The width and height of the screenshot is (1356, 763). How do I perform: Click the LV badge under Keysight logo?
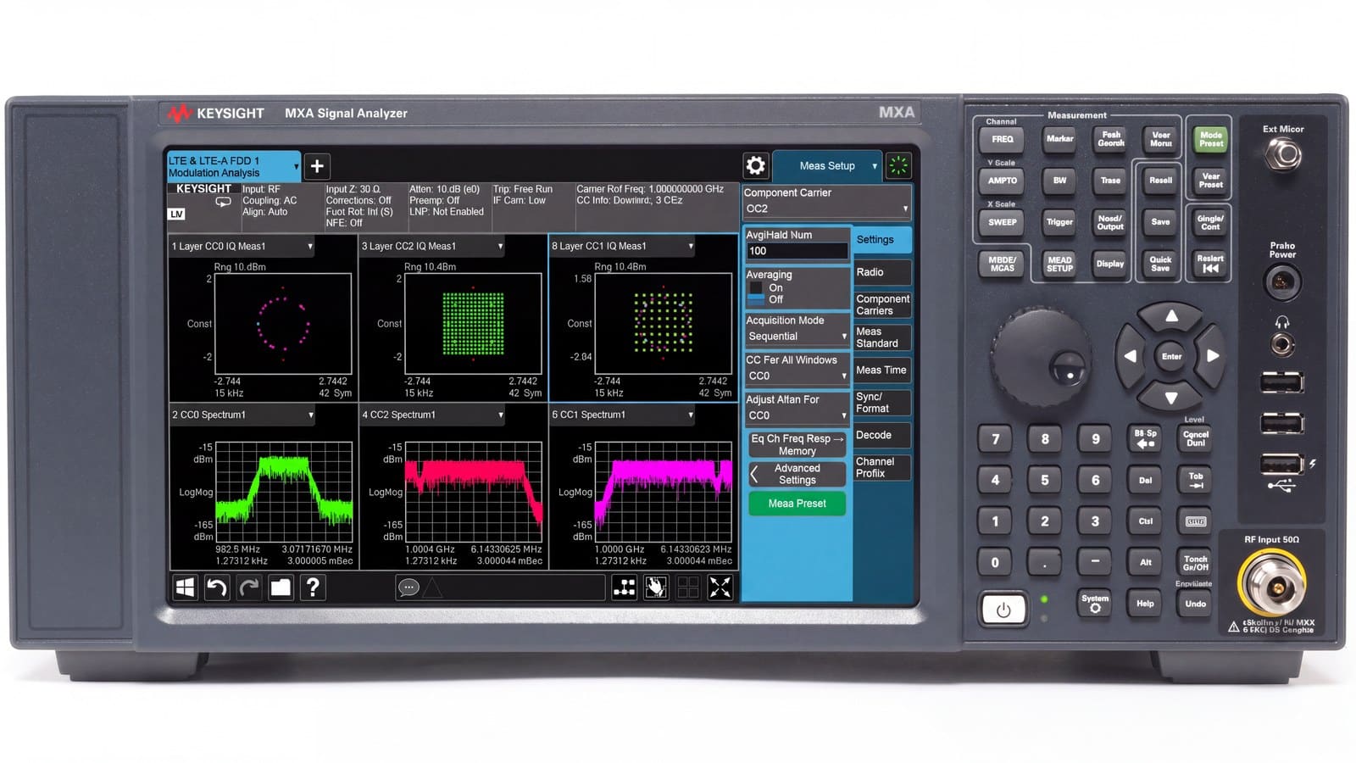pyautogui.click(x=176, y=214)
